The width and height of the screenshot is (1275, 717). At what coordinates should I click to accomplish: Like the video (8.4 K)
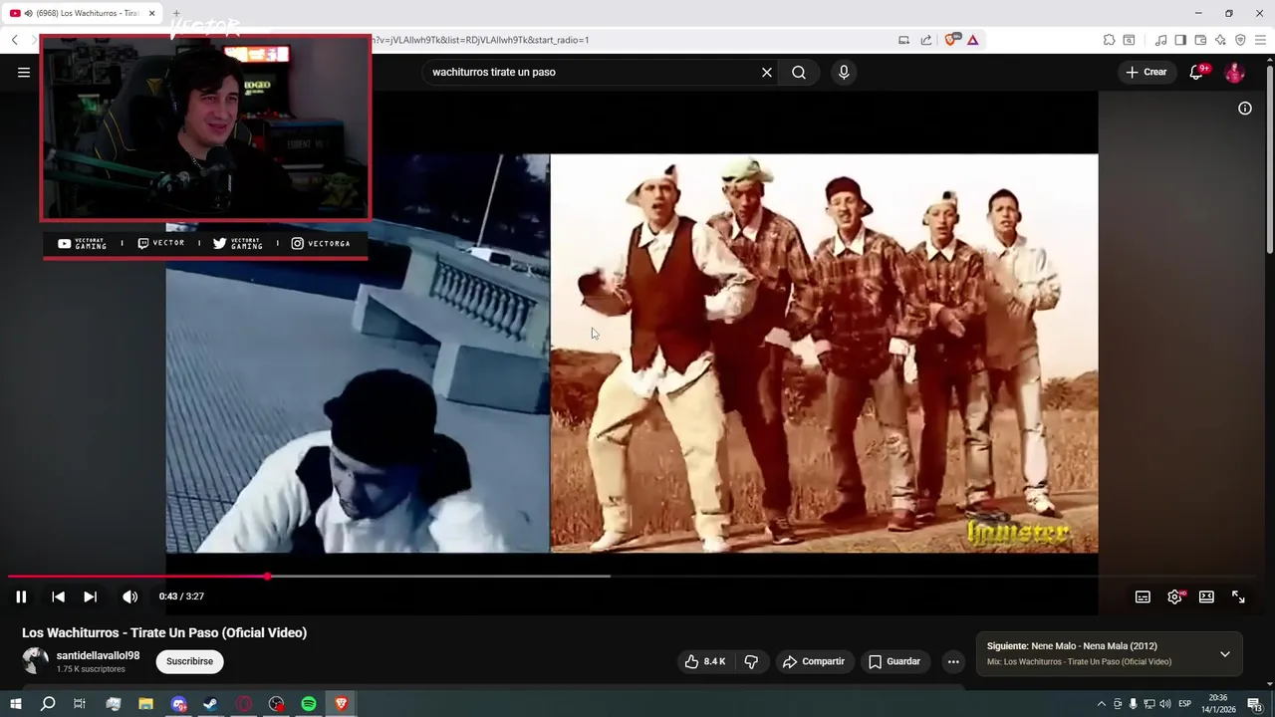pos(704,661)
